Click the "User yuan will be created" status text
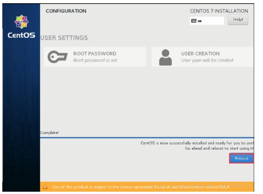 (x=207, y=60)
